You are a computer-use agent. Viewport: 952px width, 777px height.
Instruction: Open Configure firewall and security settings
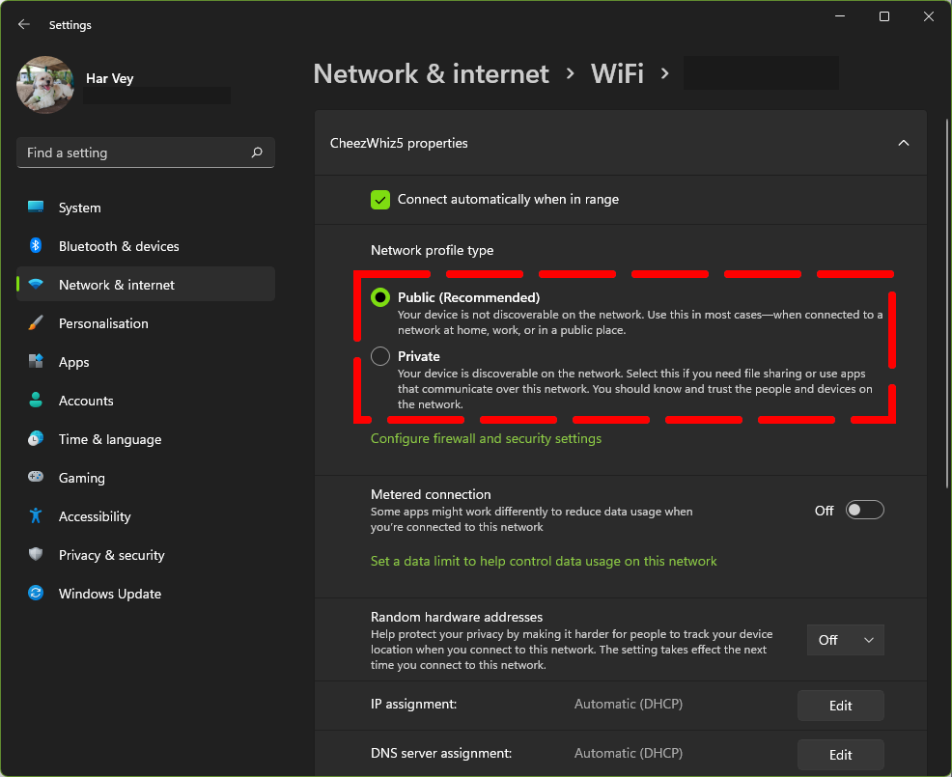[x=486, y=438]
